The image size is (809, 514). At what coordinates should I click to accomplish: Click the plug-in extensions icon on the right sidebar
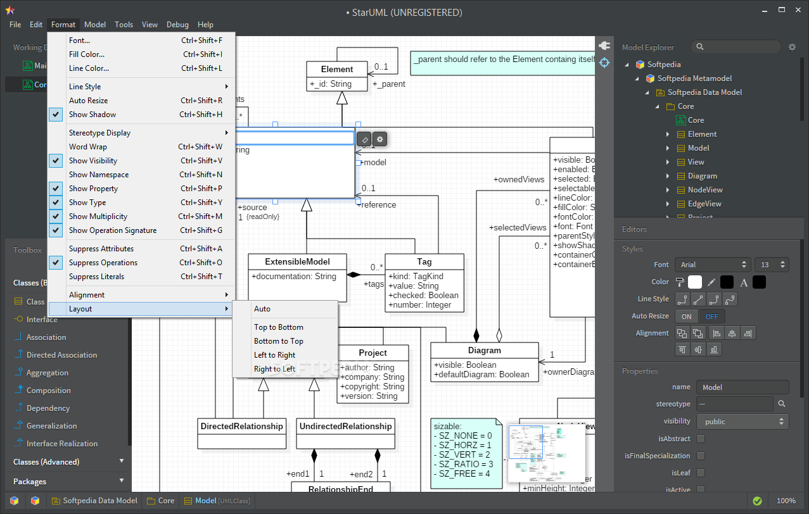604,46
